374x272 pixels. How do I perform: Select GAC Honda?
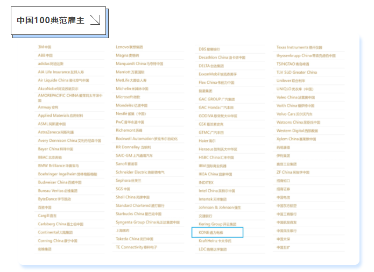[x=216, y=108]
